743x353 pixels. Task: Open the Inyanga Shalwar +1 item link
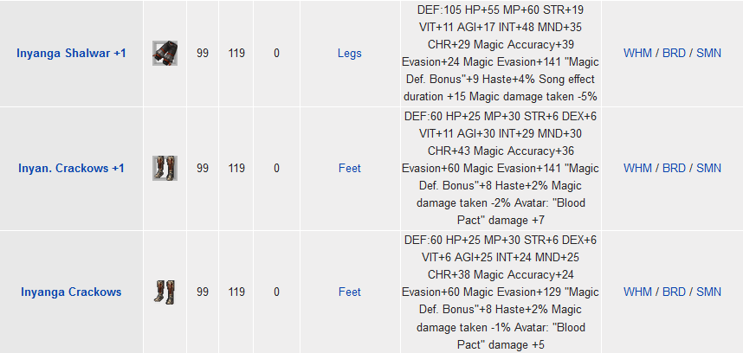pyautogui.click(x=72, y=53)
